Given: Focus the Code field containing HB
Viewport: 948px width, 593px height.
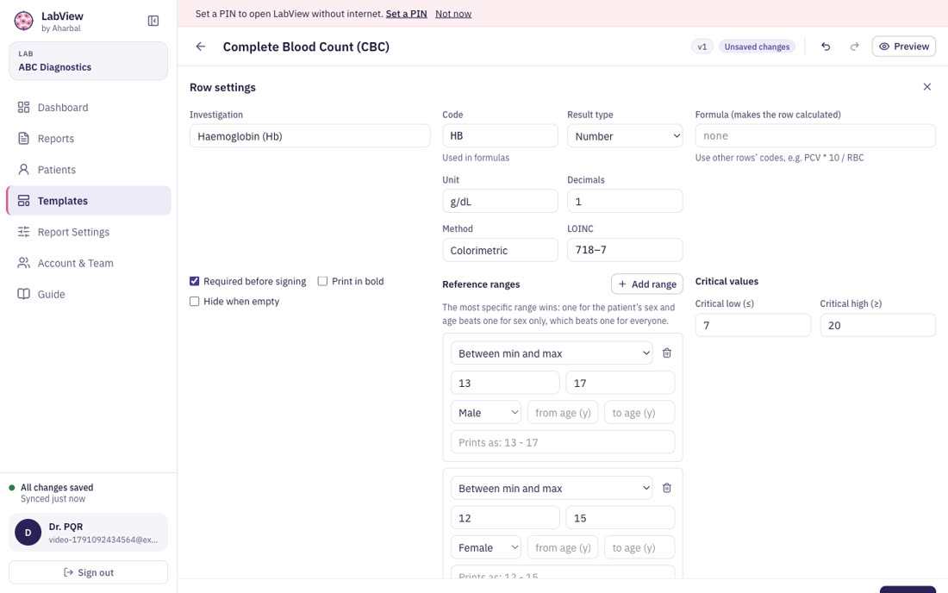Looking at the screenshot, I should tap(500, 136).
